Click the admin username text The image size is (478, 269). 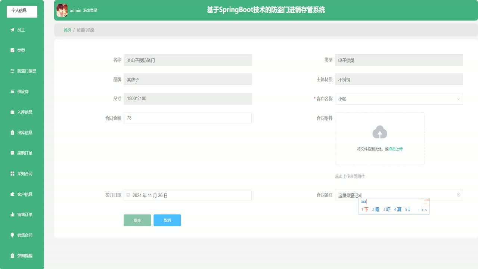click(75, 10)
